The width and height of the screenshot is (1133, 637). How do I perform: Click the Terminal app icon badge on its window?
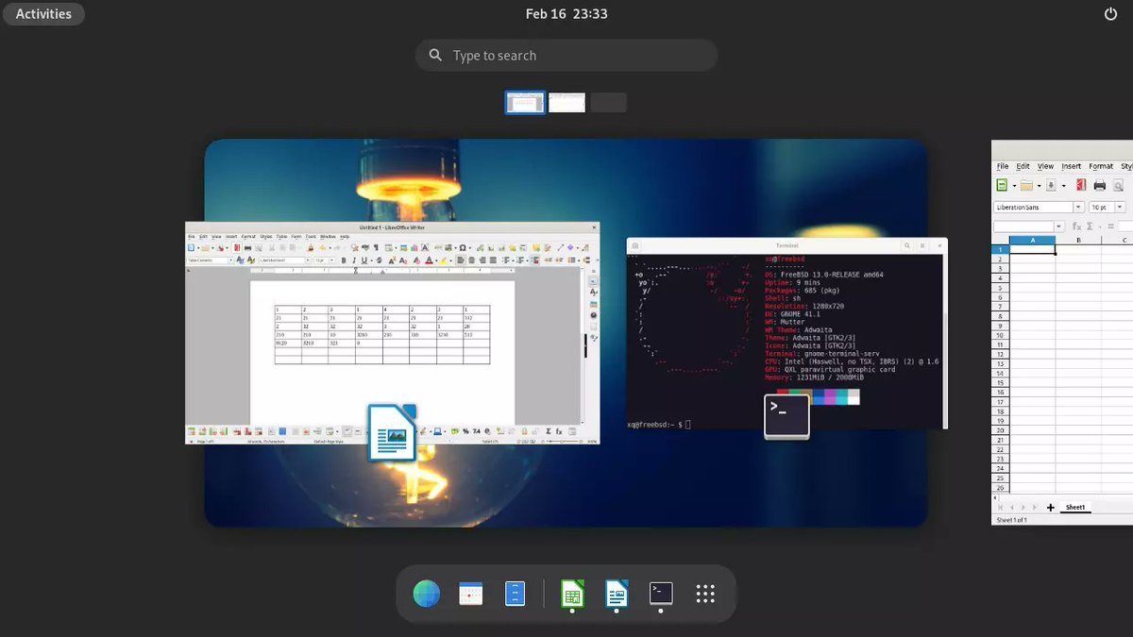point(786,416)
